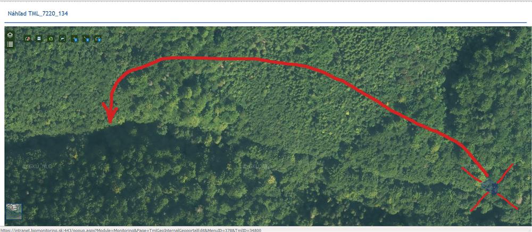Click the intranet.biomonitoring.sk status bar URL
Screen dimensions: 532x232
(x=131, y=230)
